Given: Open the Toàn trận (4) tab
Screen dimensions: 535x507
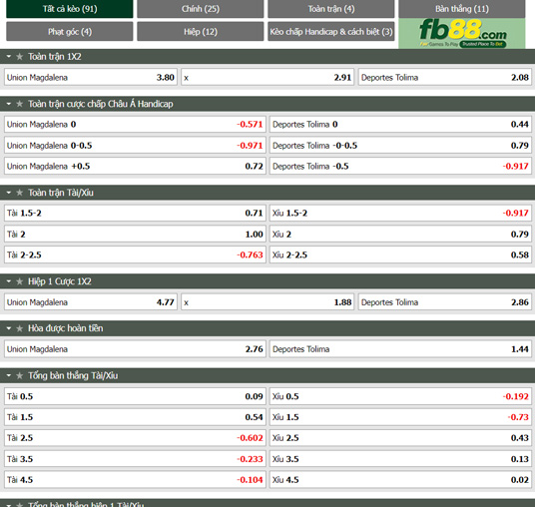Looking at the screenshot, I should pos(331,9).
